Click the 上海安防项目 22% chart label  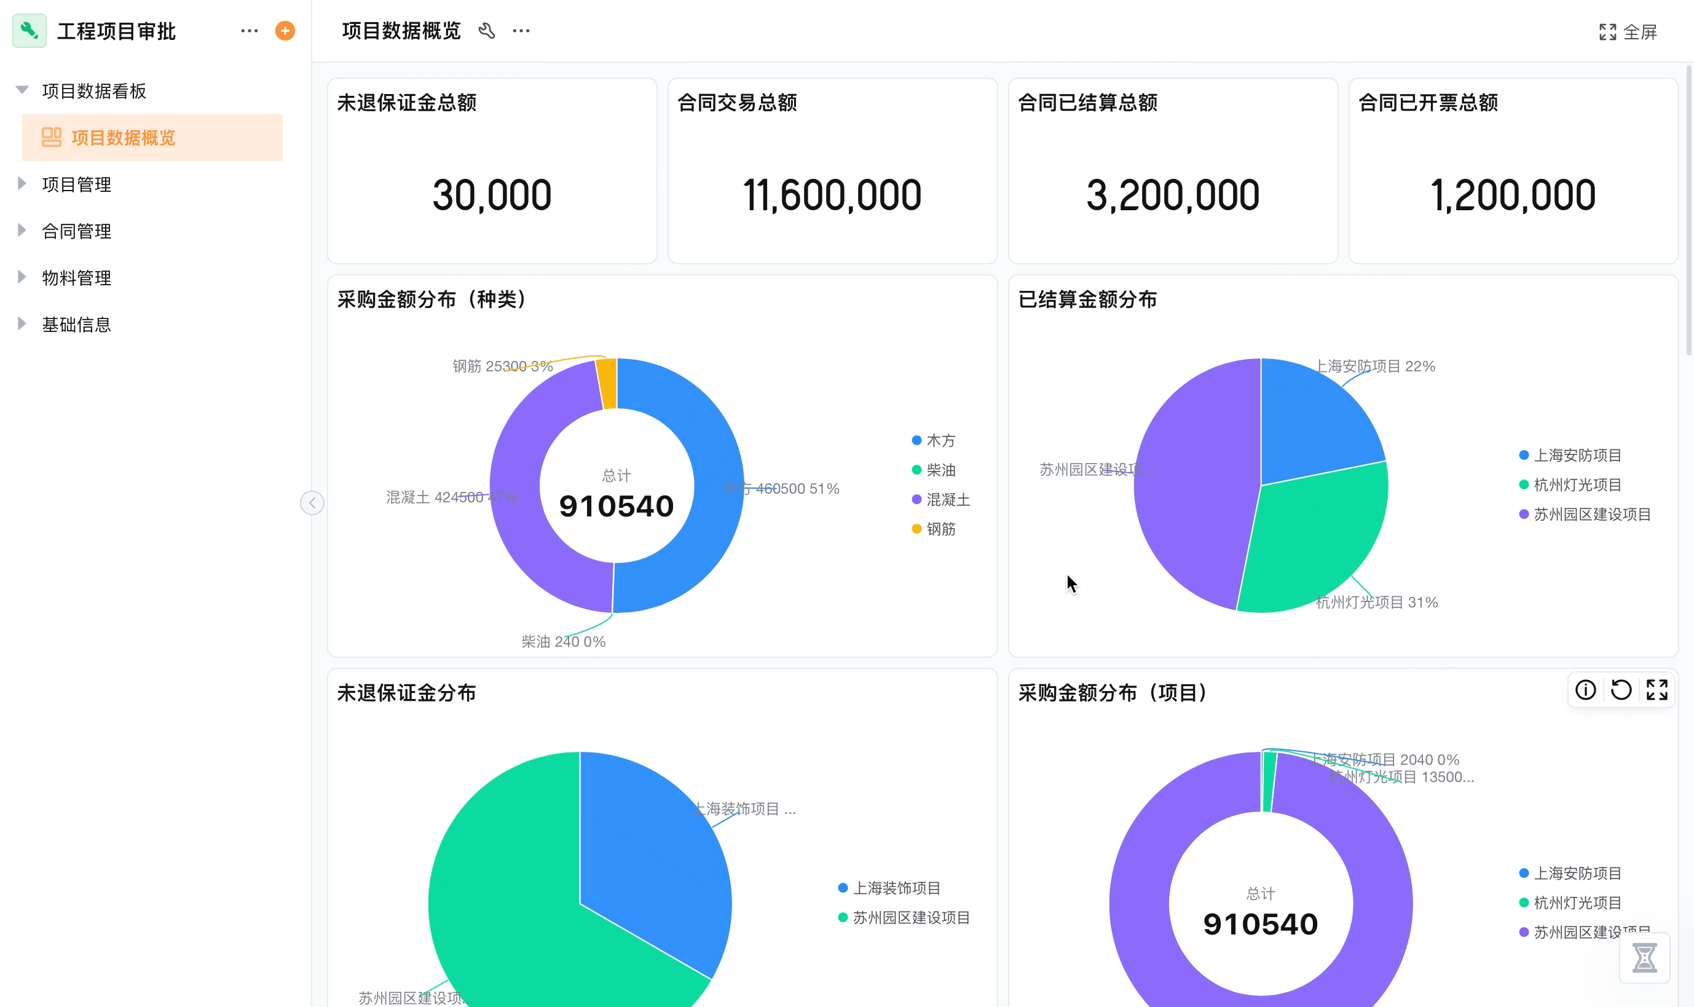(x=1375, y=366)
